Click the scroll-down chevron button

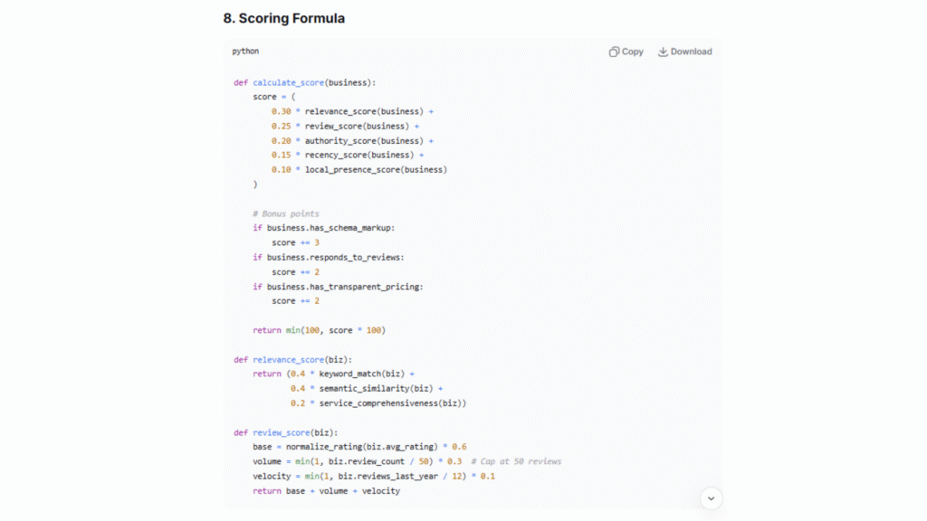tap(711, 497)
